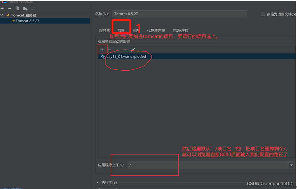Image resolution: width=297 pixels, height=189 pixels.
Task: Select Tomcat 8.5.27 configuration in tree
Action: tap(45, 21)
